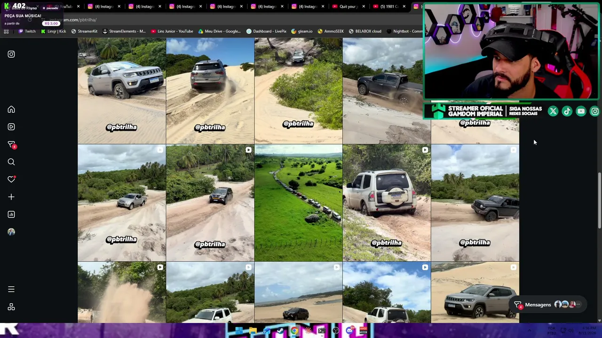Switch to Chrome in the taskbar
Viewport: 602px width, 338px height.
click(294, 331)
